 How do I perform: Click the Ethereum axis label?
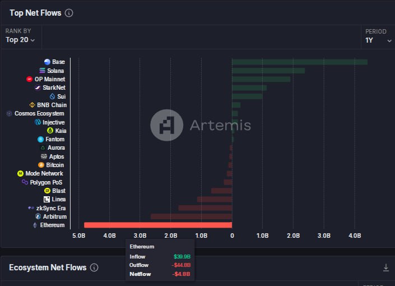point(52,225)
